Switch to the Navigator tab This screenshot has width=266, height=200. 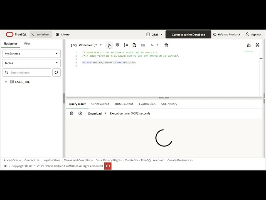coord(10,43)
